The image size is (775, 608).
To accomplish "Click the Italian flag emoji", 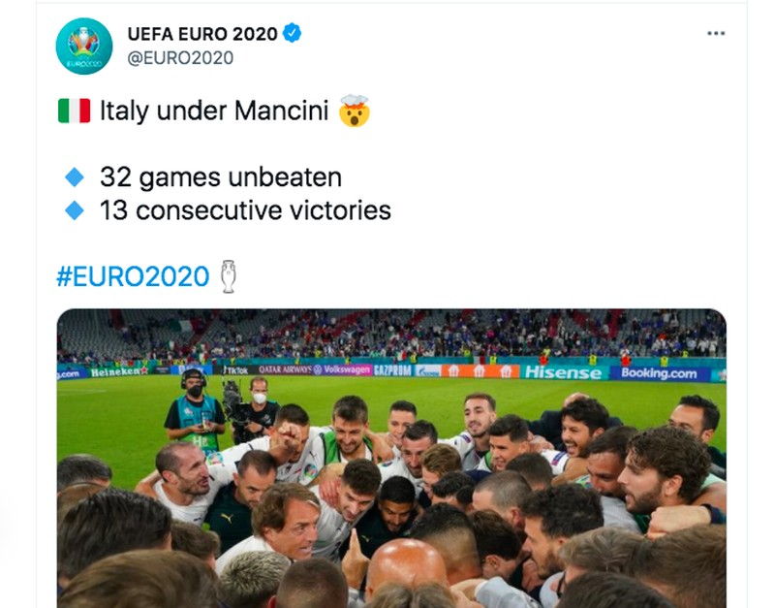I will [76, 111].
